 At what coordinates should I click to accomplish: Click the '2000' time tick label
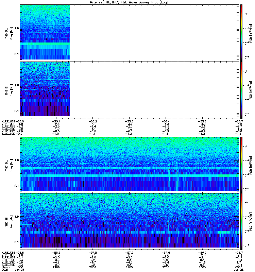(x=92, y=267)
